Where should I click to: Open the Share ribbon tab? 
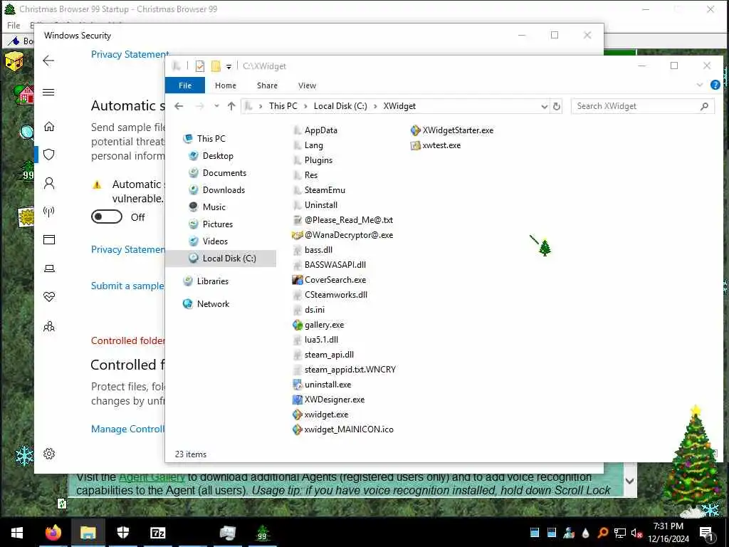(x=267, y=85)
